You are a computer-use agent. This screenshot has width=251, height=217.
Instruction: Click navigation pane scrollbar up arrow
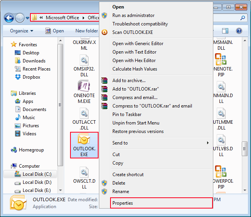point(60,40)
